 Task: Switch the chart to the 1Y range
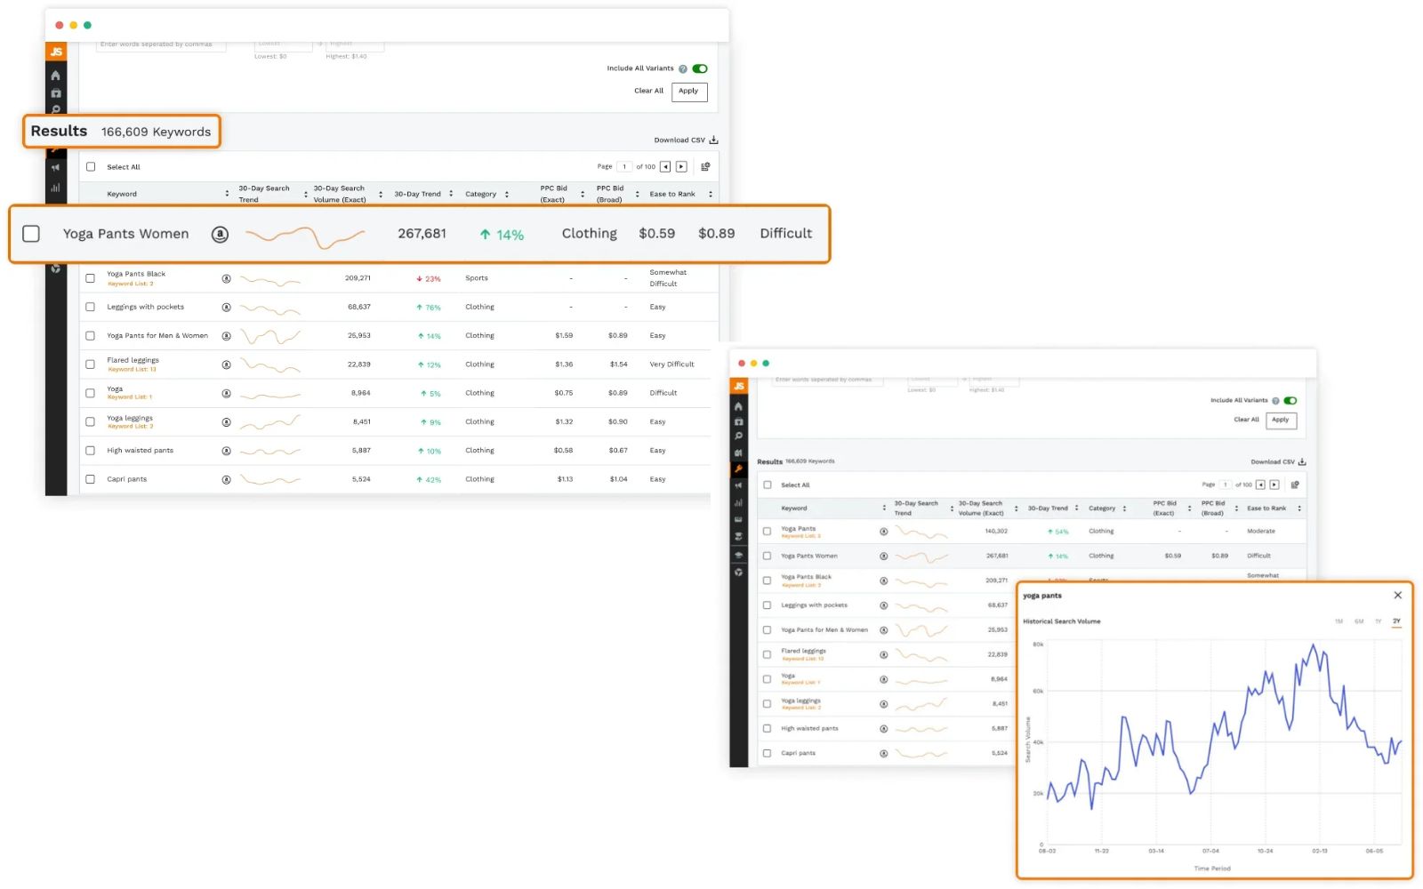1379,621
